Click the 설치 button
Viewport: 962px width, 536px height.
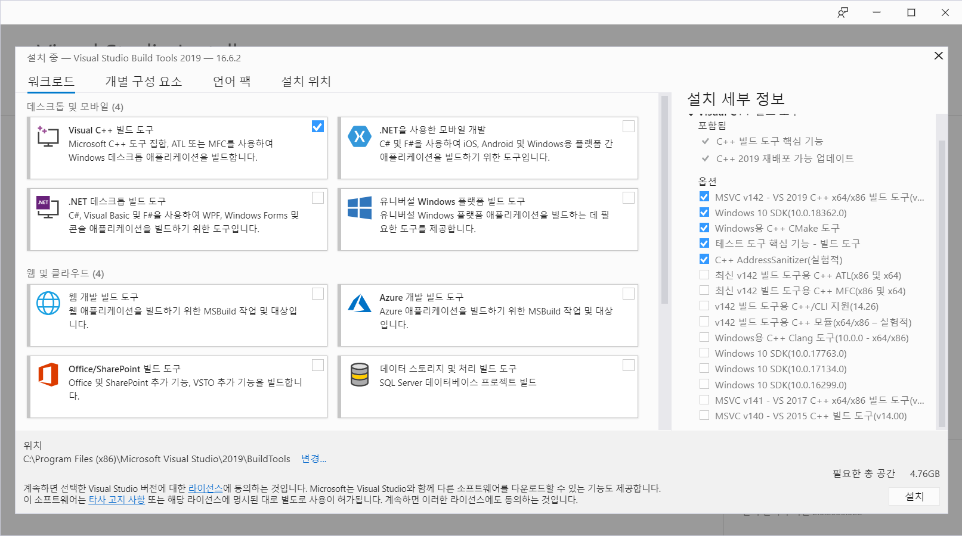(x=914, y=496)
